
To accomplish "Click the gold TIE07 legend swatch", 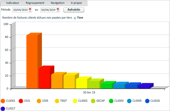I will pyautogui.click(x=57, y=101).
